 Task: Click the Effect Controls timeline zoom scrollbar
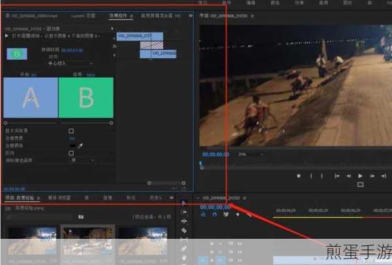pyautogui.click(x=166, y=183)
